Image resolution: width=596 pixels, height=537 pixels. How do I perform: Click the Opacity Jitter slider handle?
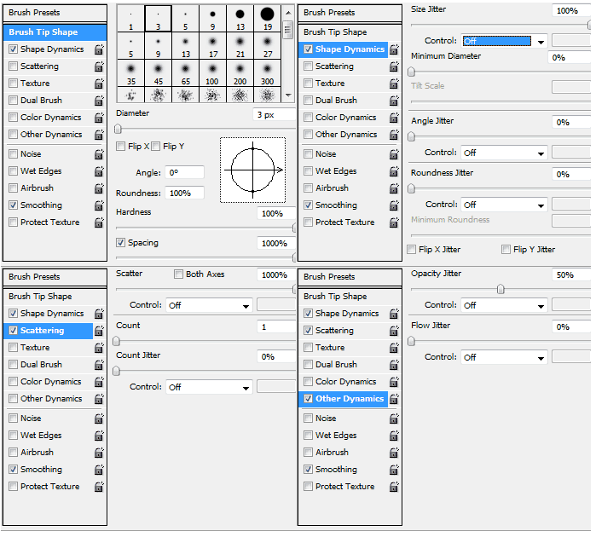pyautogui.click(x=501, y=290)
